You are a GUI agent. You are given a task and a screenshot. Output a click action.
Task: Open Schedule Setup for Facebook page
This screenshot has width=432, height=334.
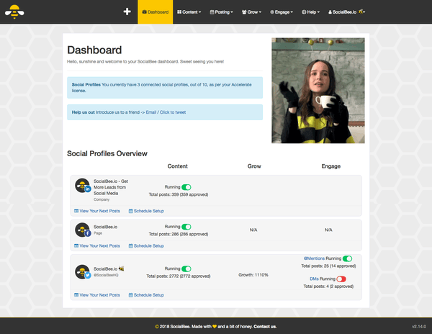pos(146,245)
